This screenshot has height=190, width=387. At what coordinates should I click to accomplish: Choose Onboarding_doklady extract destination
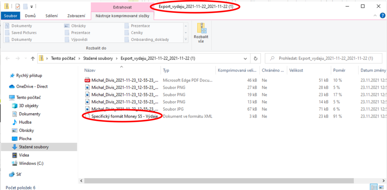[x=150, y=40]
